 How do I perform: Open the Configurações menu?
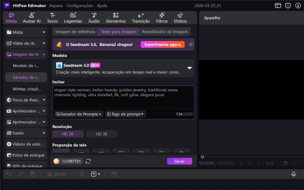80,6
